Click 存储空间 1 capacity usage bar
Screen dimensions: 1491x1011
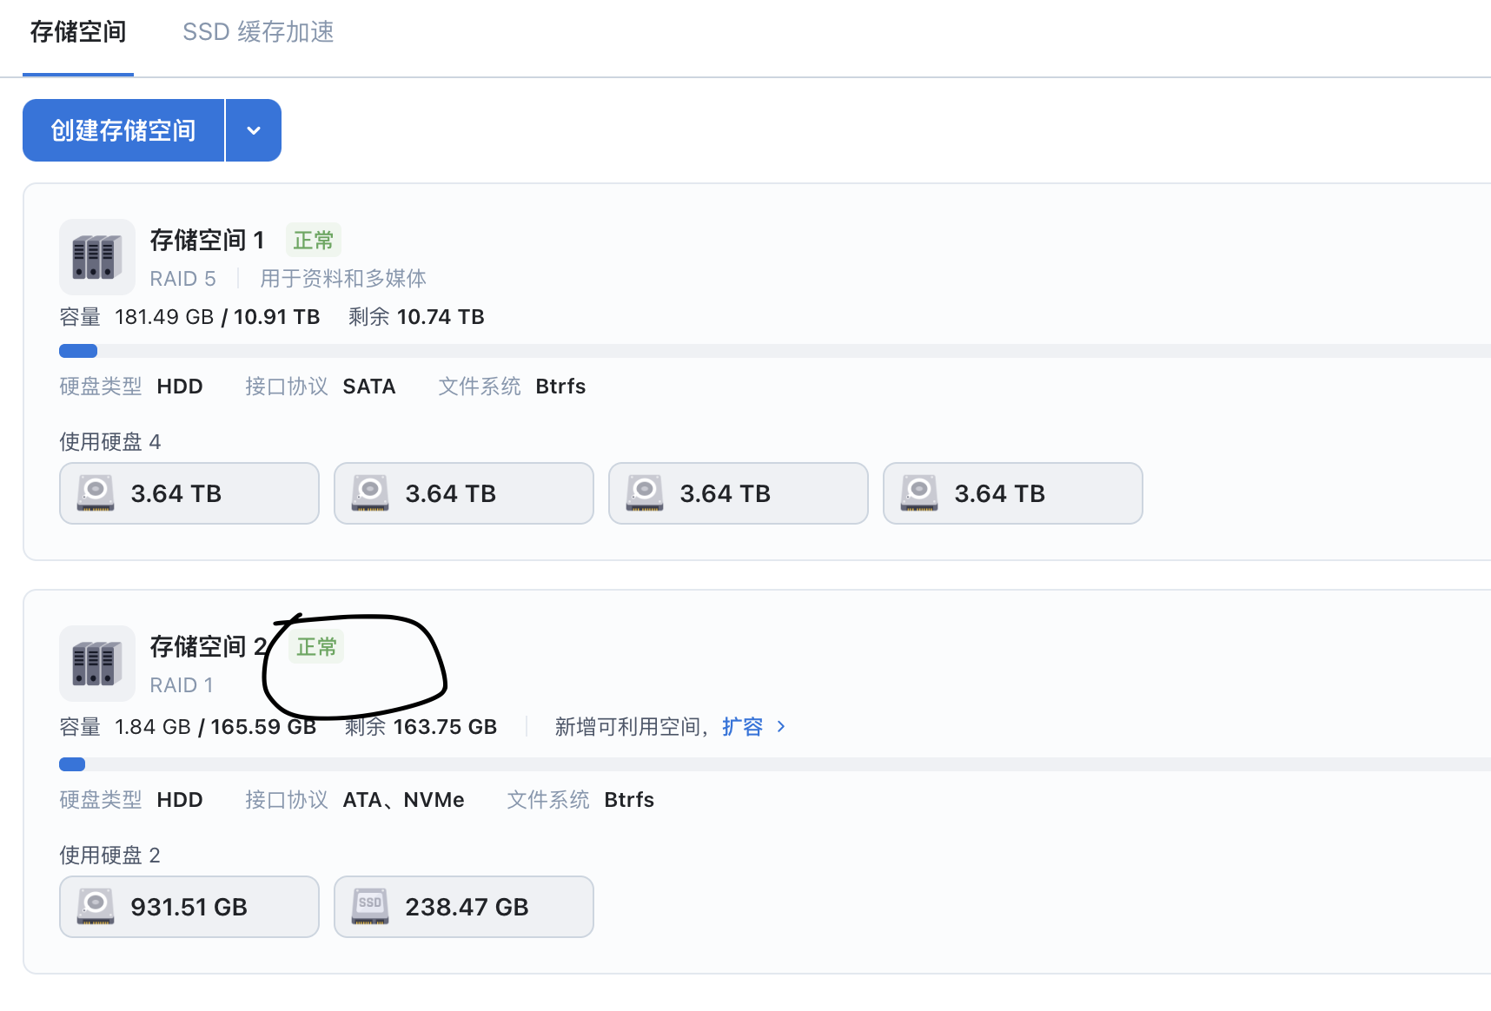(x=773, y=351)
